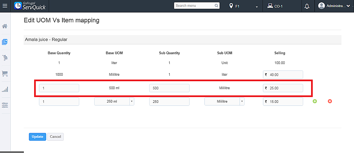Open the masters catalog sidebar icon
Screen dimensions: 354x153
point(5,42)
